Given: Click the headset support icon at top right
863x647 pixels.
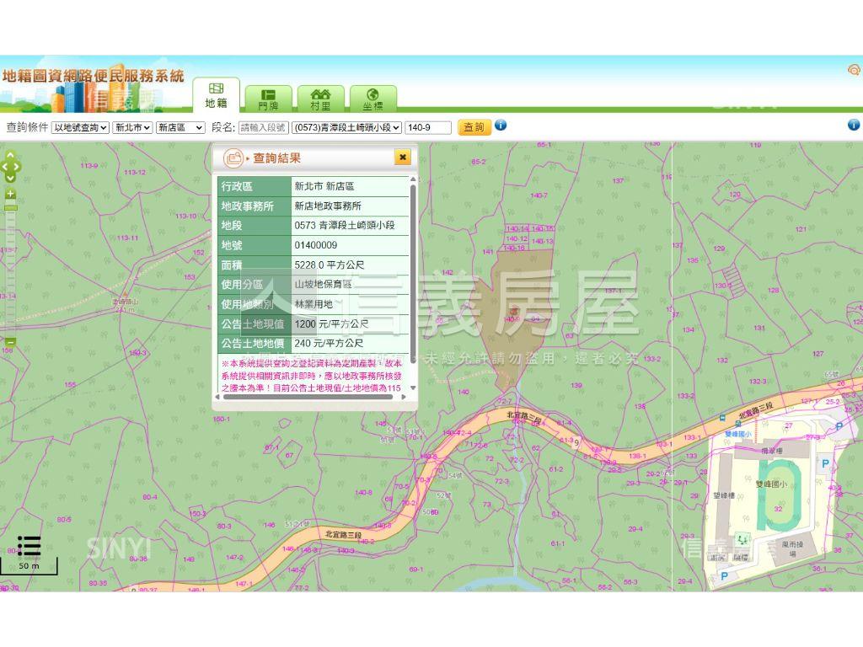Looking at the screenshot, I should 855,70.
